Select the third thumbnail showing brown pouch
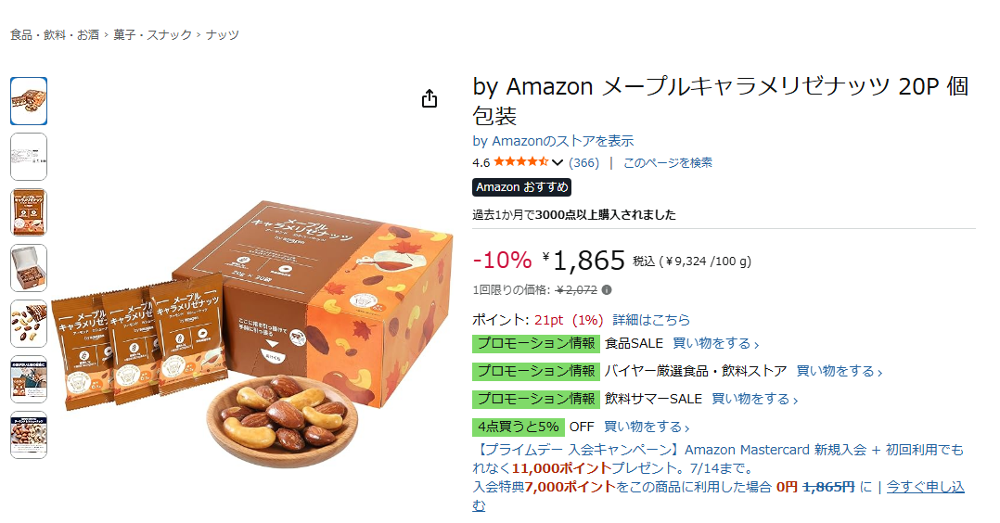The image size is (1000, 523). pos(29,212)
